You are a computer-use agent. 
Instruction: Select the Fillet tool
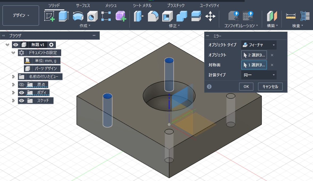coord(153,16)
